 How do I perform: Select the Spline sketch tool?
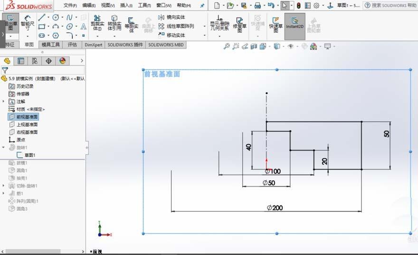point(69,17)
